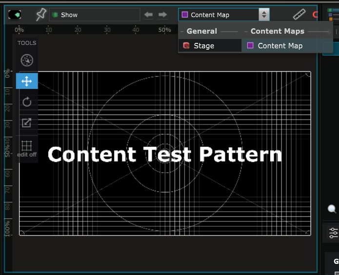Select the compass navigate tool
339x275 pixels.
[x=27, y=60]
